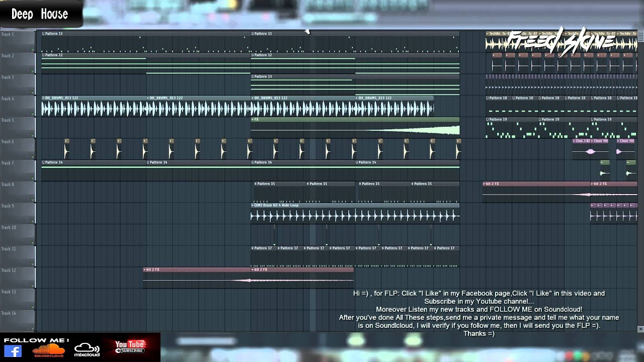Mute Track 14 with its green LED
644x362 pixels.
tap(32, 328)
